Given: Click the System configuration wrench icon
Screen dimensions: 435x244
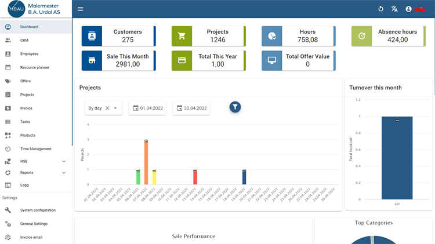Looking at the screenshot, I should [8, 210].
